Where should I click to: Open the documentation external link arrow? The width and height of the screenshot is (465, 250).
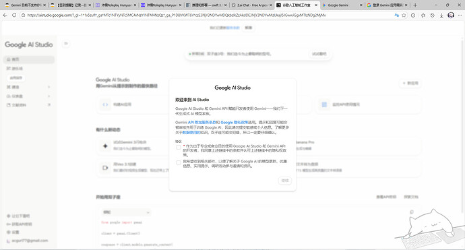click(x=49, y=104)
